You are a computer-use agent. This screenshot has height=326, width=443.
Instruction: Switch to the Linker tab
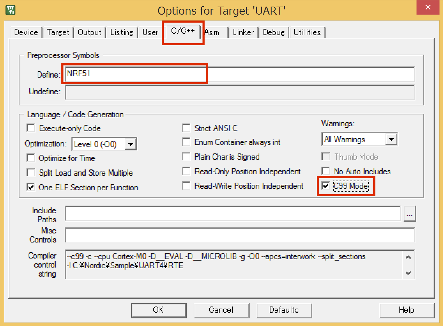point(243,32)
